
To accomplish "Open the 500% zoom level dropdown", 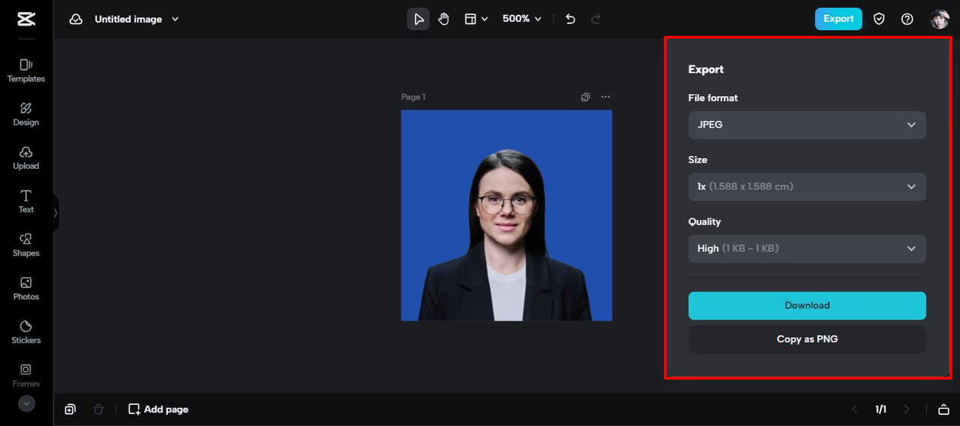I will [522, 19].
